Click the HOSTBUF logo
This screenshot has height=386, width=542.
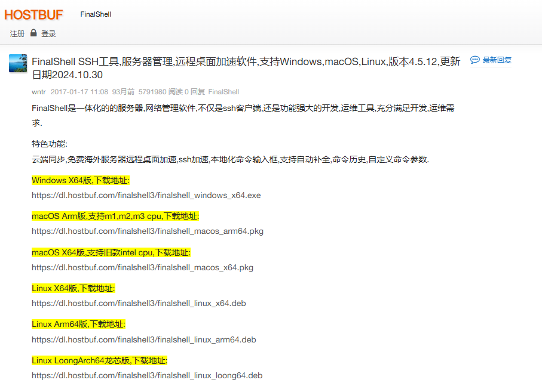point(34,15)
